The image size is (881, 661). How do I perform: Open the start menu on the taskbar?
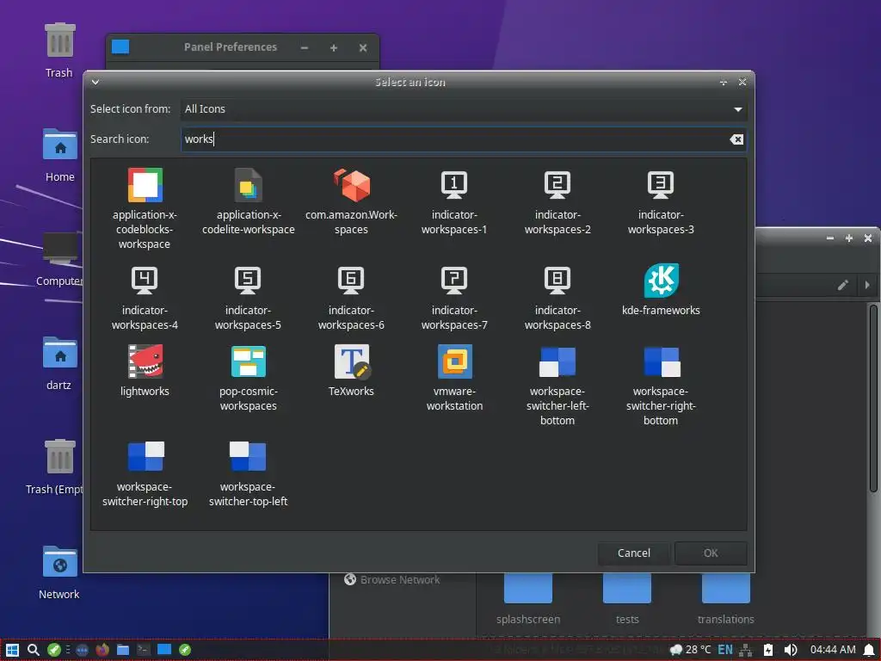point(12,650)
